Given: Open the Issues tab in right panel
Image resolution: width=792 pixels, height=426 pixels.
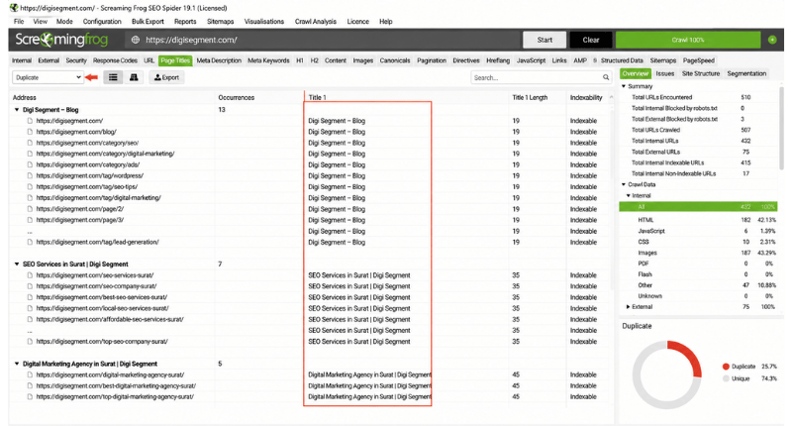Looking at the screenshot, I should (x=664, y=73).
